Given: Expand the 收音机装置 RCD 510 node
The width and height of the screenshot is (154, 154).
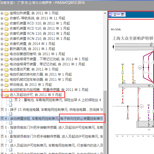Looking at the screenshot, I should (2, 29).
